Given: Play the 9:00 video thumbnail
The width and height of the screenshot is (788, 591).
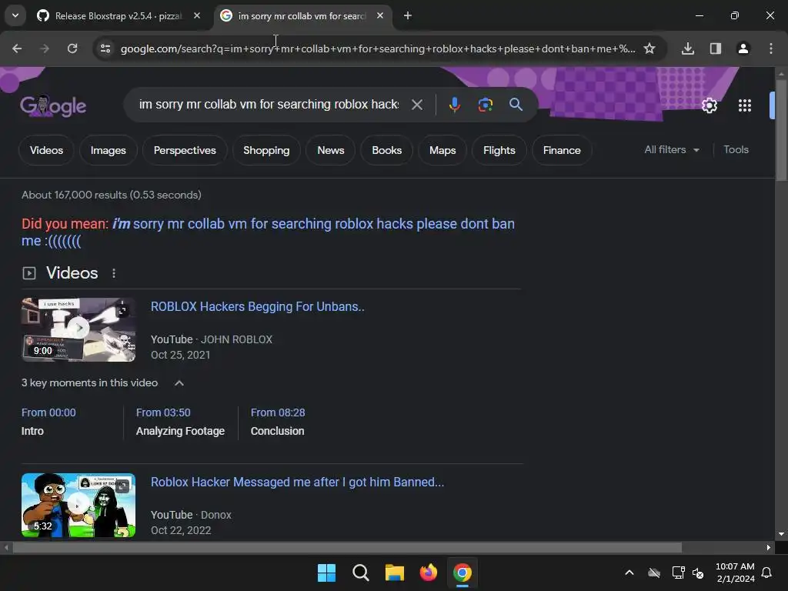Looking at the screenshot, I should (78, 329).
